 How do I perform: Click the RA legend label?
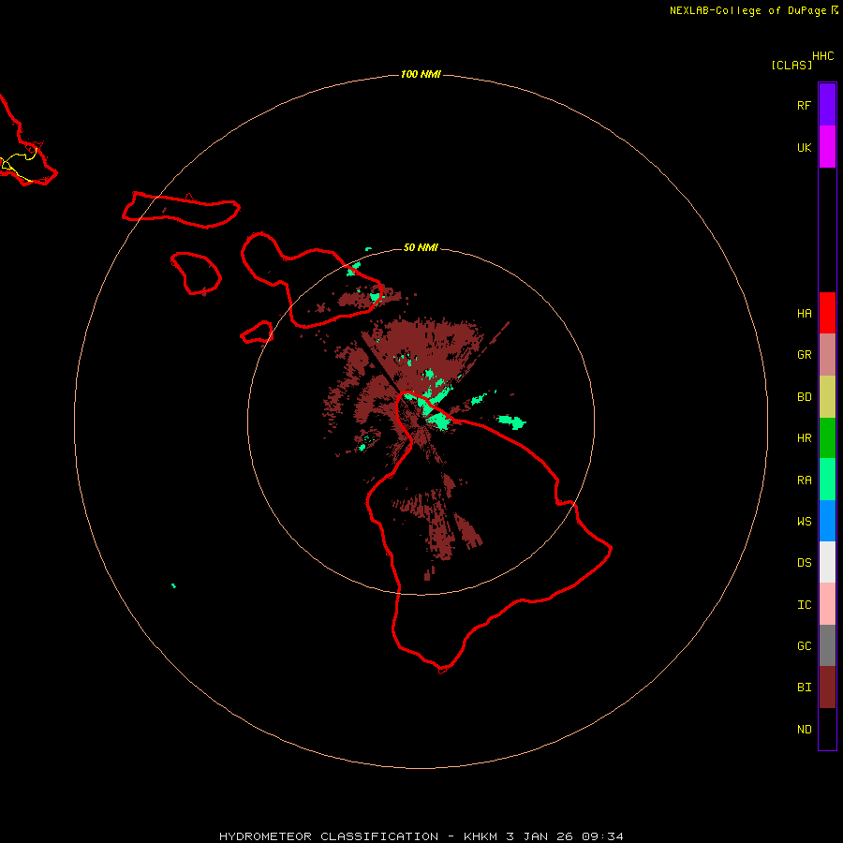tap(804, 480)
